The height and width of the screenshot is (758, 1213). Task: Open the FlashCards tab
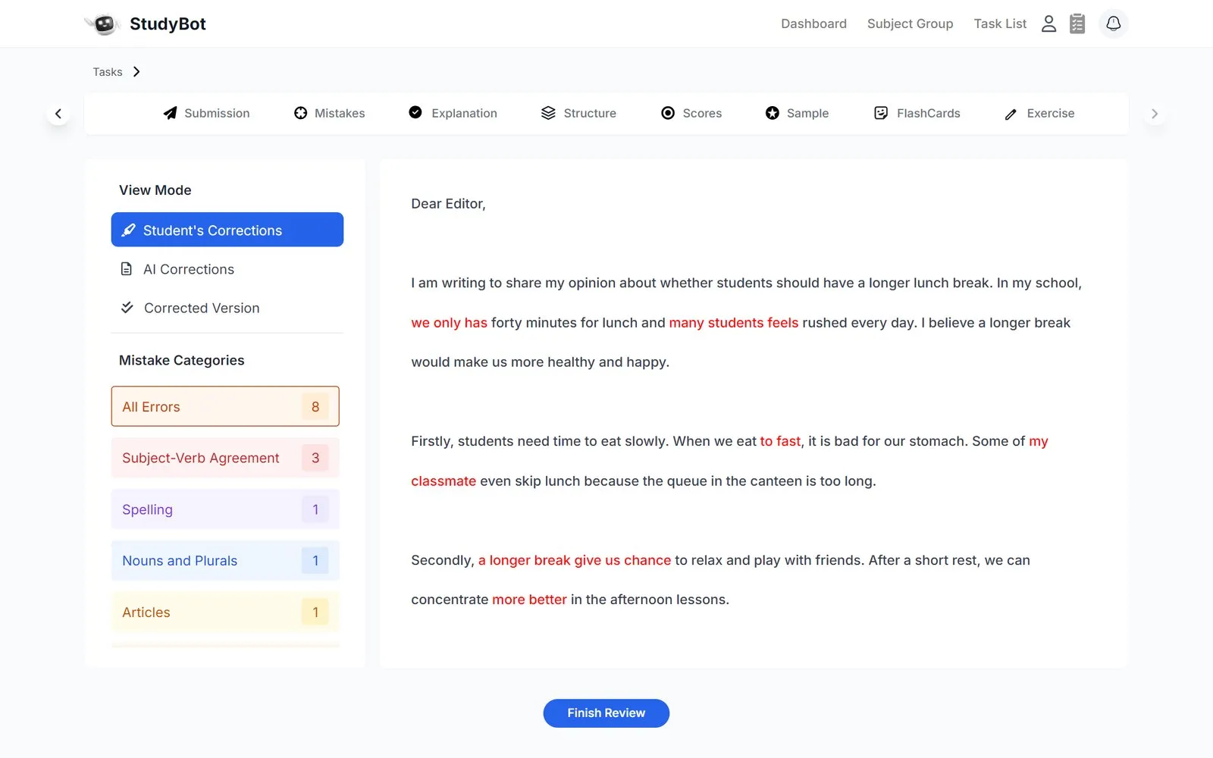tap(917, 113)
